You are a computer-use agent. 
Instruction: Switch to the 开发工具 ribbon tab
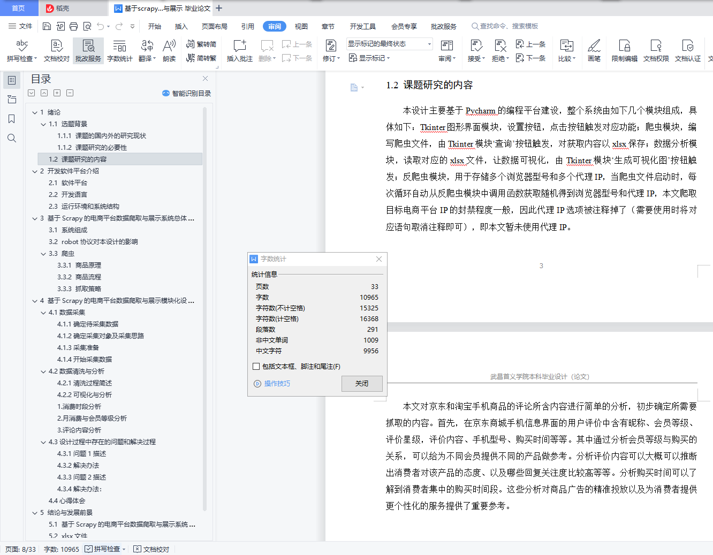[x=363, y=26]
